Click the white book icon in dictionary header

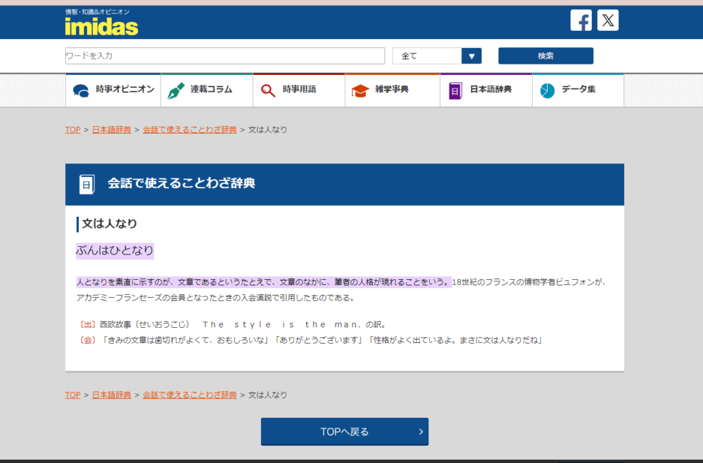tap(87, 185)
